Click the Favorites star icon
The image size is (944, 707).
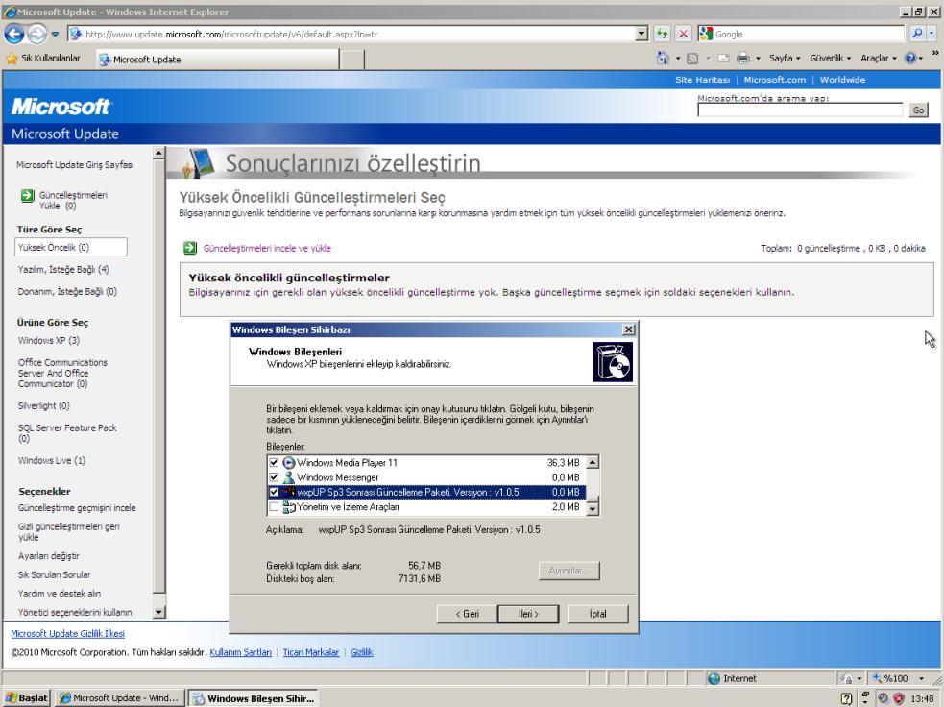(x=12, y=59)
